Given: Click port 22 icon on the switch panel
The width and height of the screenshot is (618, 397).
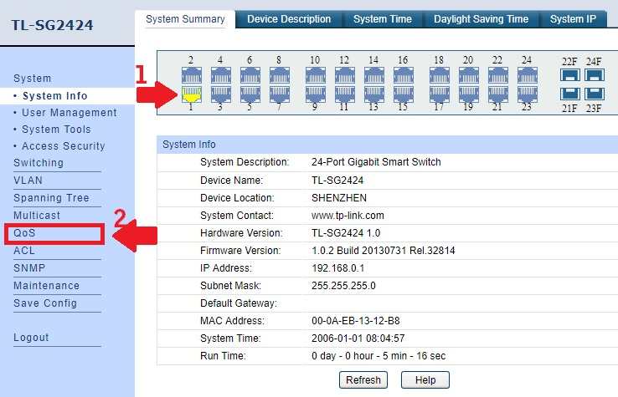Looking at the screenshot, I should coord(498,75).
